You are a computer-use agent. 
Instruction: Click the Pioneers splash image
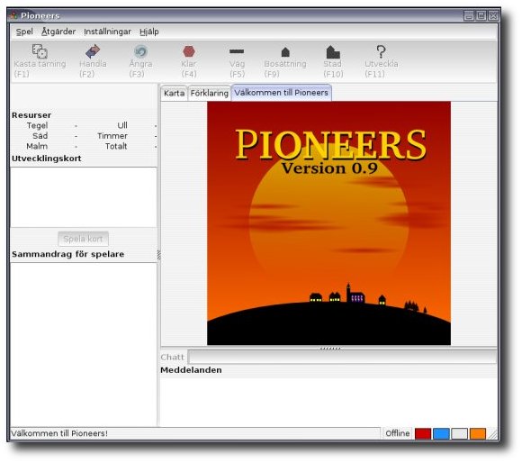(328, 223)
